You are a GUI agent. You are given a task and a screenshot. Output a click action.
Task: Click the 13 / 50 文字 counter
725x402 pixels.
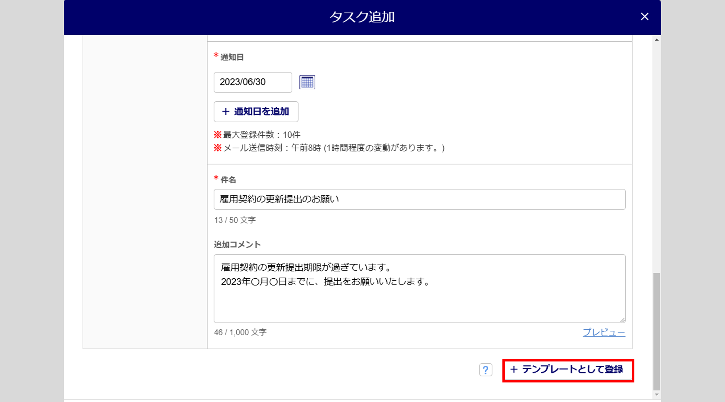pos(235,220)
